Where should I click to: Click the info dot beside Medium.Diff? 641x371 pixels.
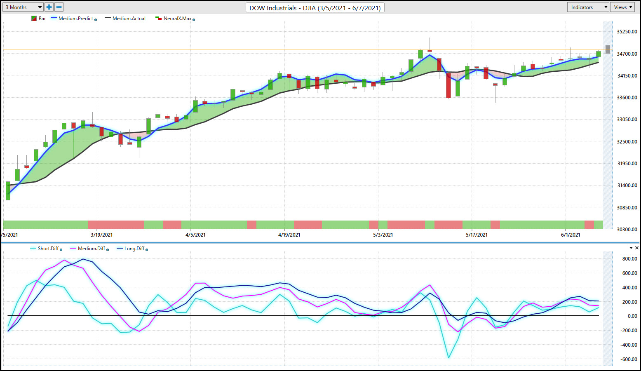tap(108, 249)
